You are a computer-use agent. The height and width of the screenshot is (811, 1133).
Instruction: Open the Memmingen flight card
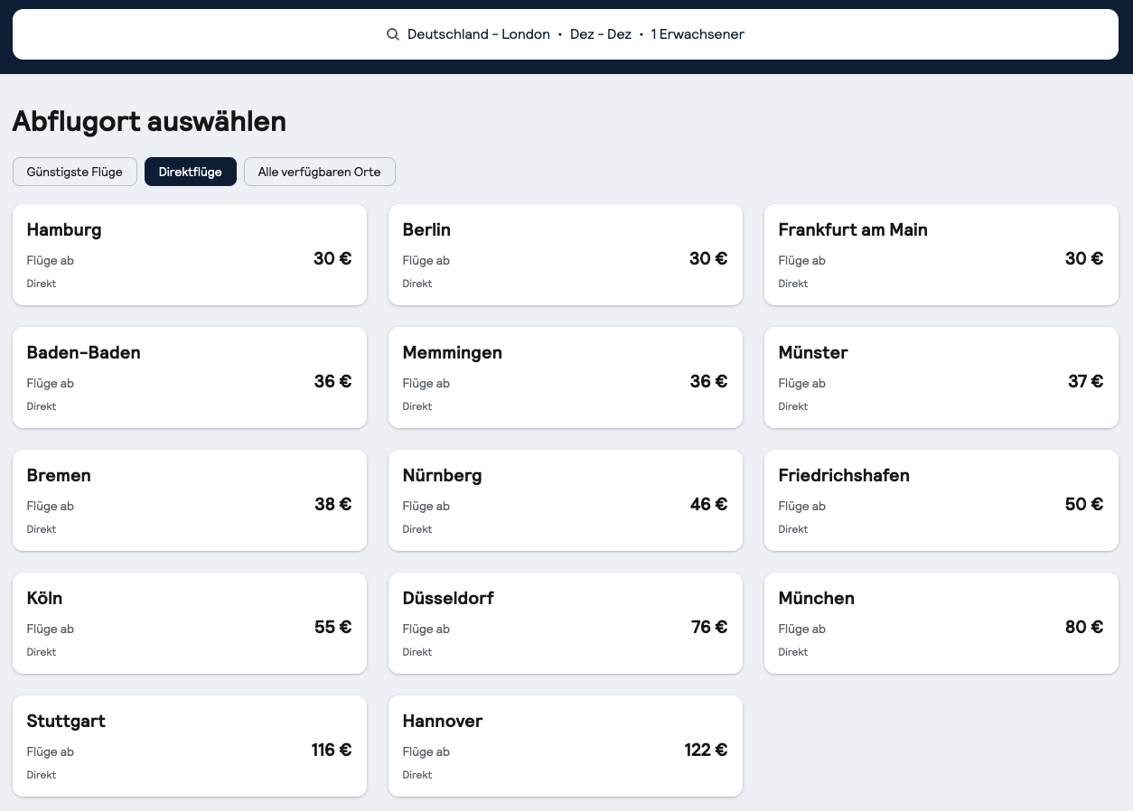pos(565,378)
